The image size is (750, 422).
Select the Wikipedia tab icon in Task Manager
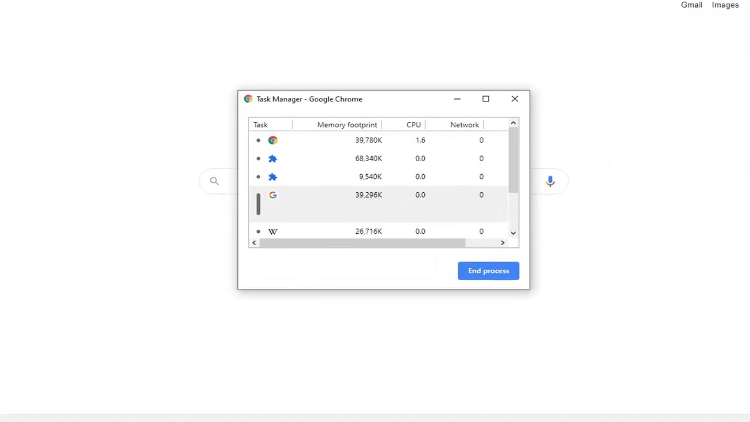(272, 232)
